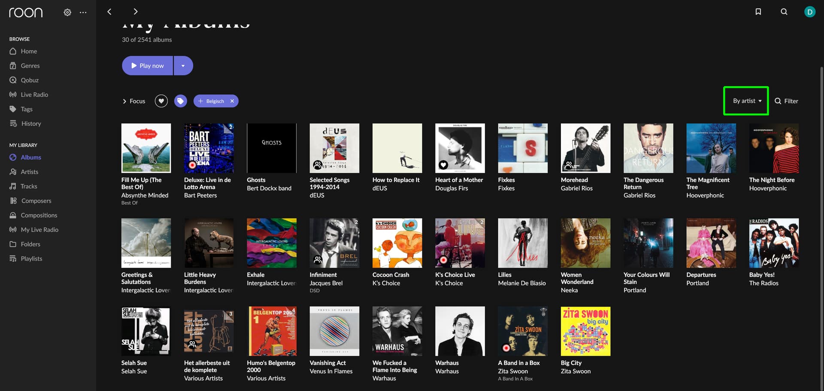
Task: Open Folders in My Library
Action: (x=30, y=244)
